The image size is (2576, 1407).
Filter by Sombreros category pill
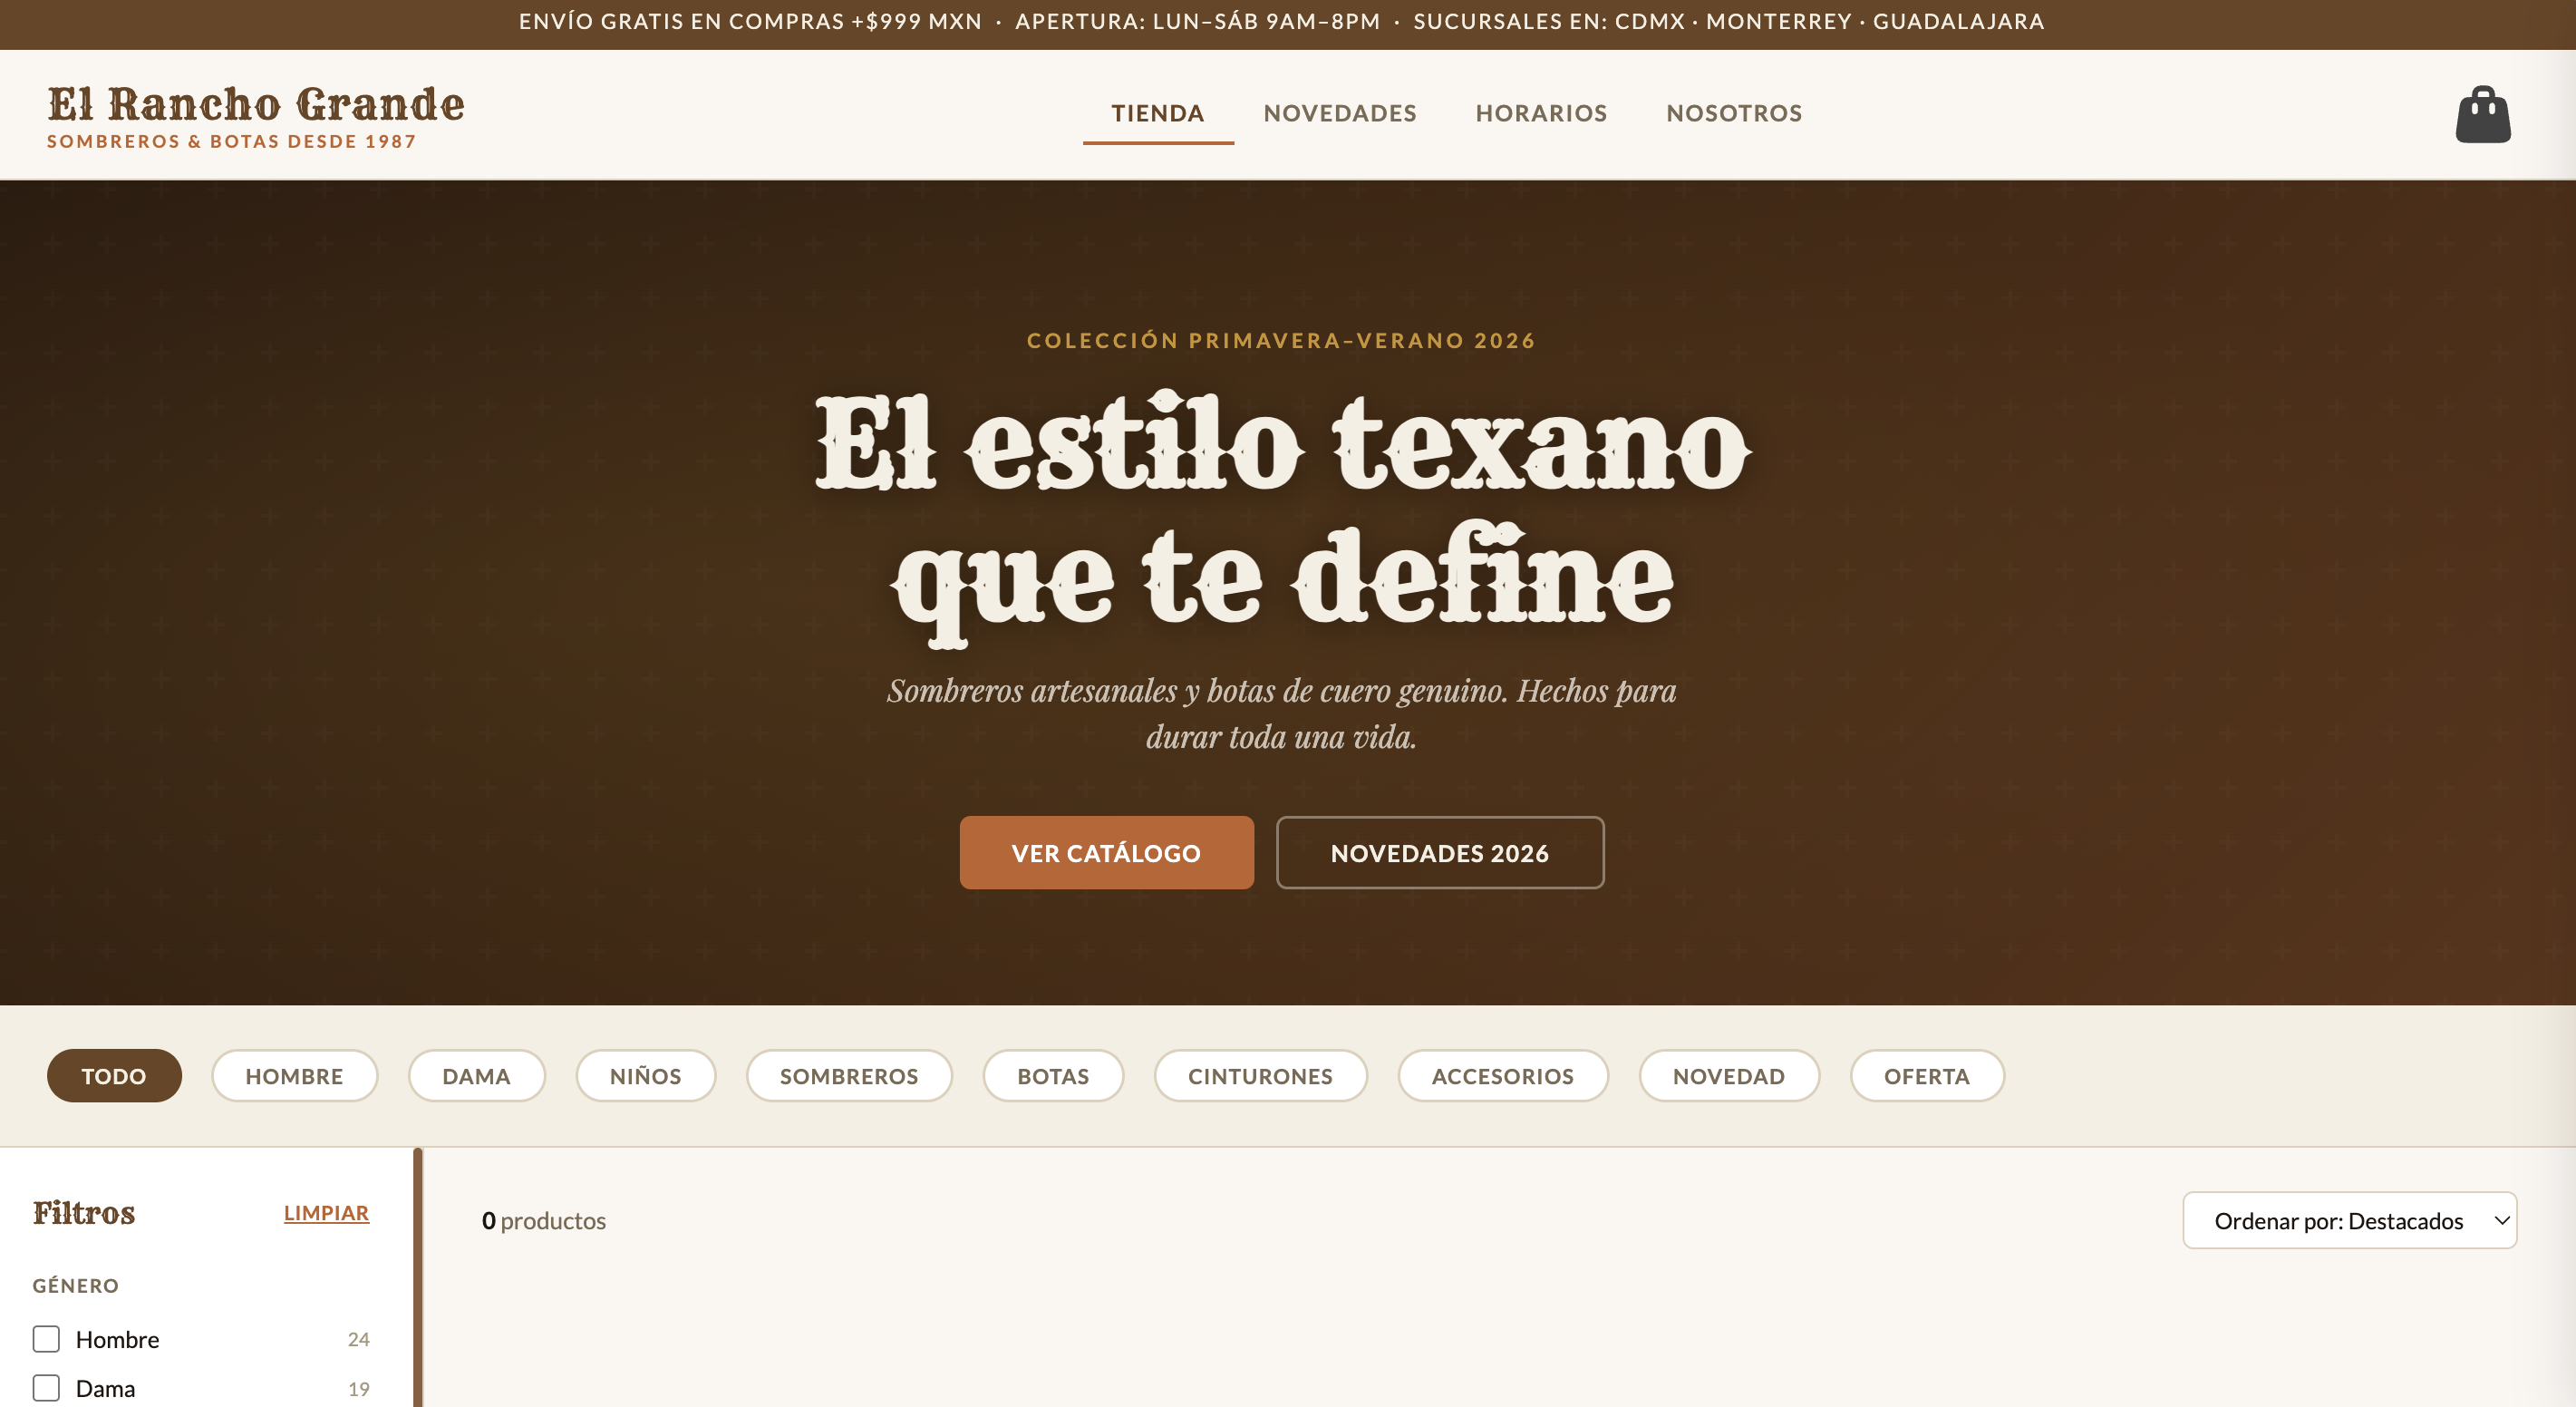point(848,1075)
